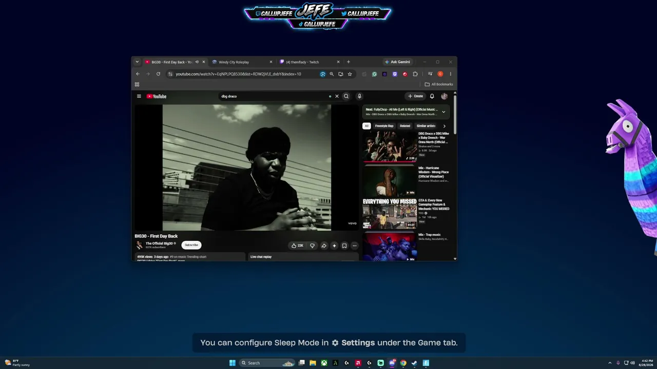Screen dimensions: 657x369
Task: Open the Live chat replay panel
Action: [303, 256]
